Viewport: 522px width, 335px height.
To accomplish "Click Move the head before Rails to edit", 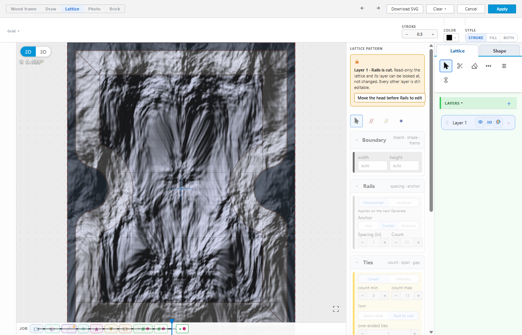I will click(390, 98).
